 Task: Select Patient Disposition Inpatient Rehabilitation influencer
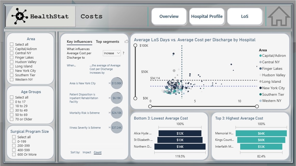tap(84, 98)
